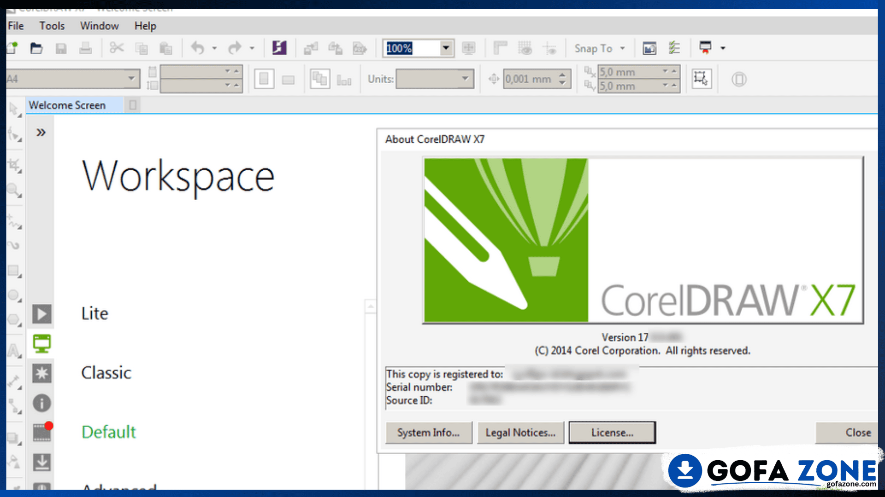
Task: Click the Cut scissors icon
Action: tap(117, 48)
